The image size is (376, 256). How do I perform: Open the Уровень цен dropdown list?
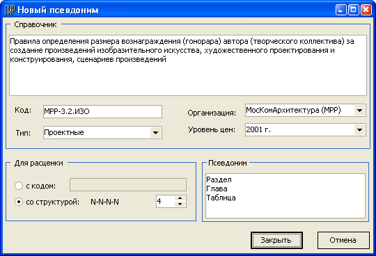359,130
